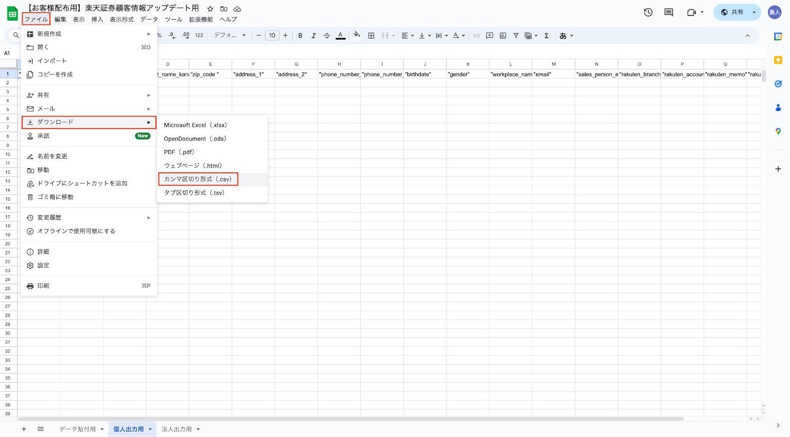Toggle strikethrough formatting

click(326, 36)
